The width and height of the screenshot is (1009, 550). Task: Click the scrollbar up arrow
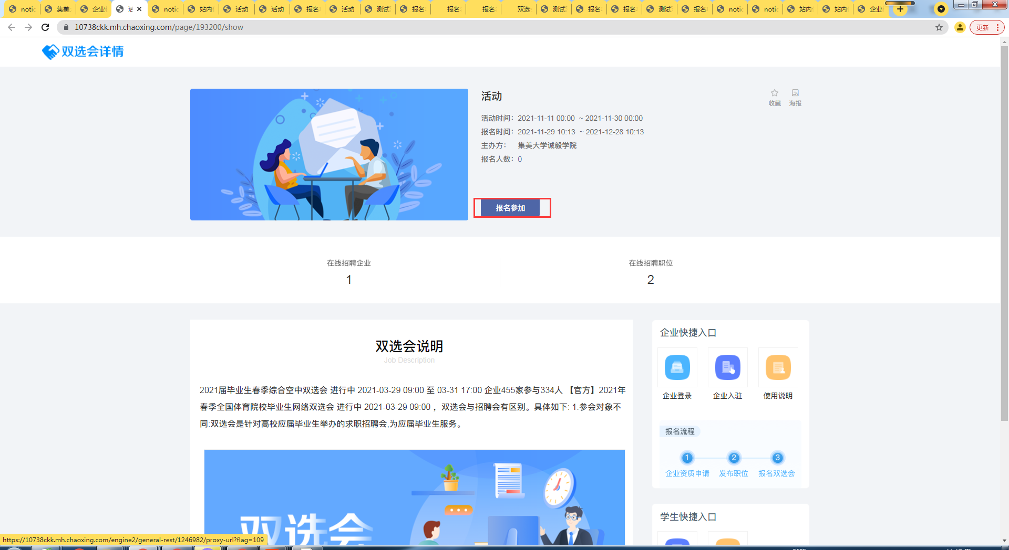[x=1004, y=41]
